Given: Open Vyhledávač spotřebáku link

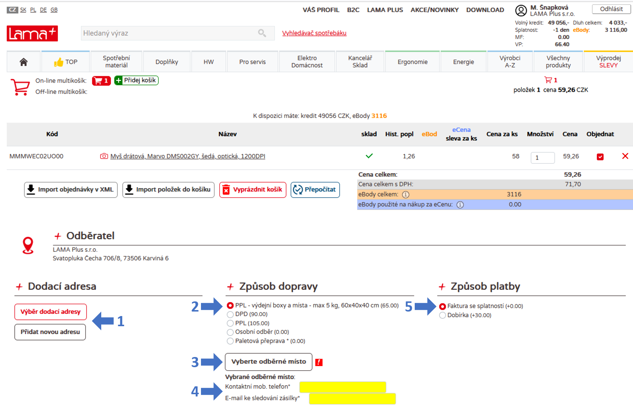Looking at the screenshot, I should pos(314,33).
